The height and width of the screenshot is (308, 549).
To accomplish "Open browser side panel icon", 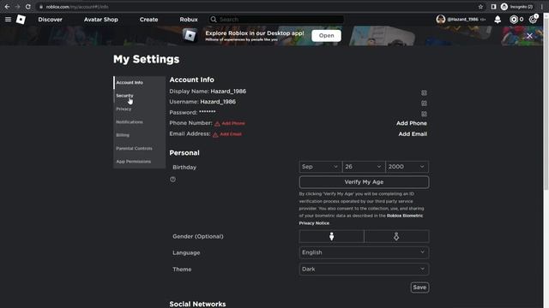I will coord(493,7).
